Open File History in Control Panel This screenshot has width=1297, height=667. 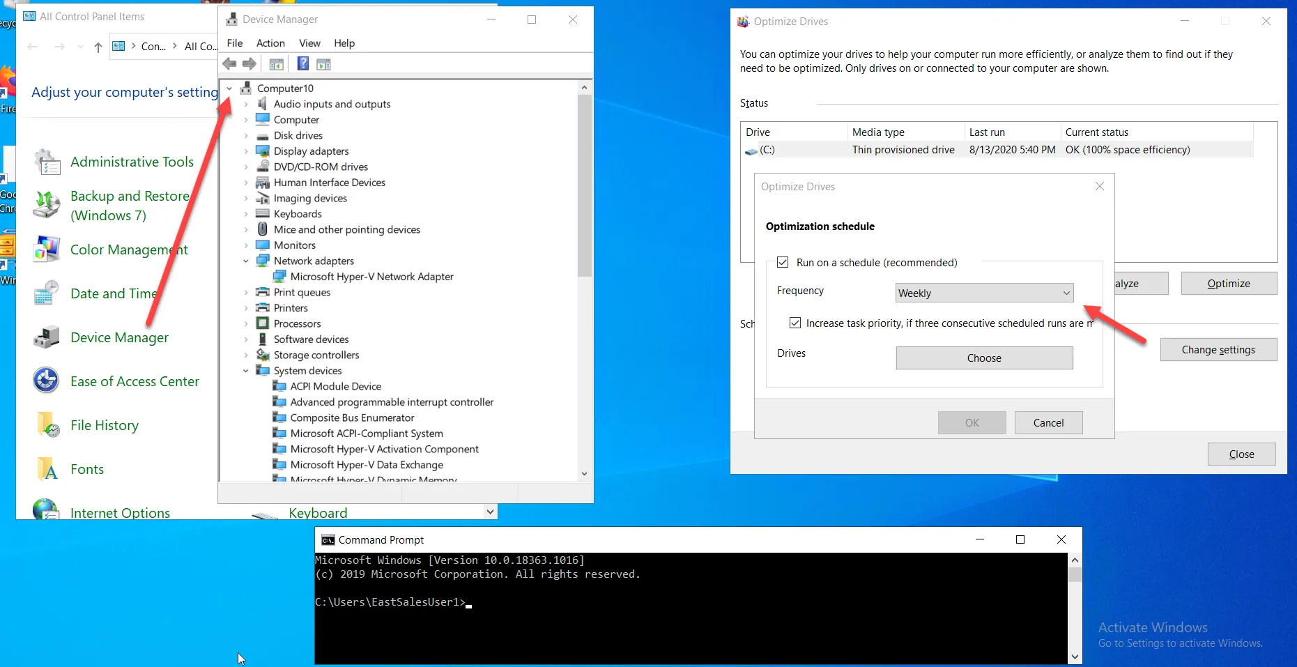(105, 424)
